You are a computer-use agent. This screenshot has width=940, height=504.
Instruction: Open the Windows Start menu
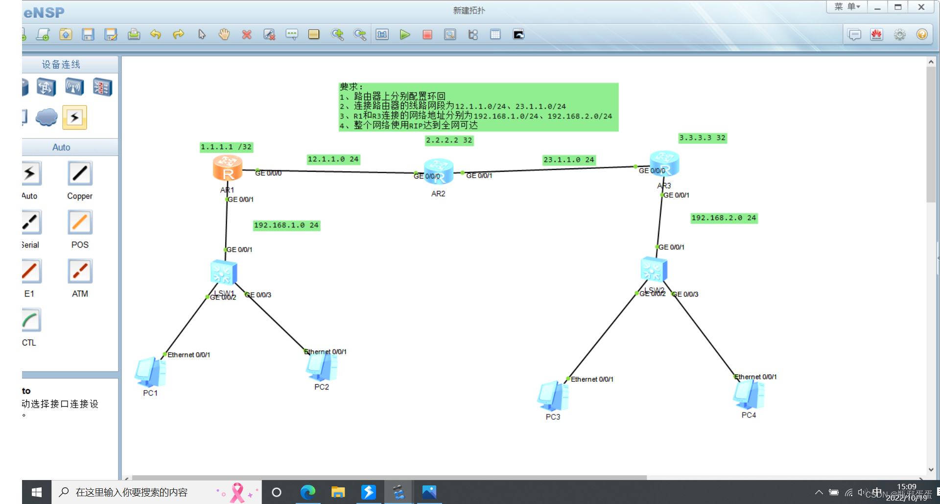coord(37,492)
